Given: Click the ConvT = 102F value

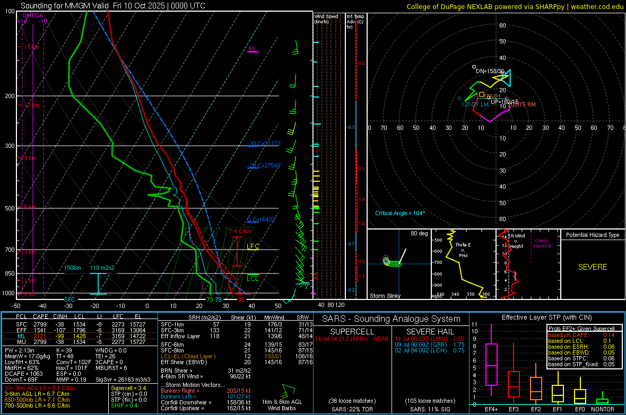Looking at the screenshot, I should pos(73,362).
